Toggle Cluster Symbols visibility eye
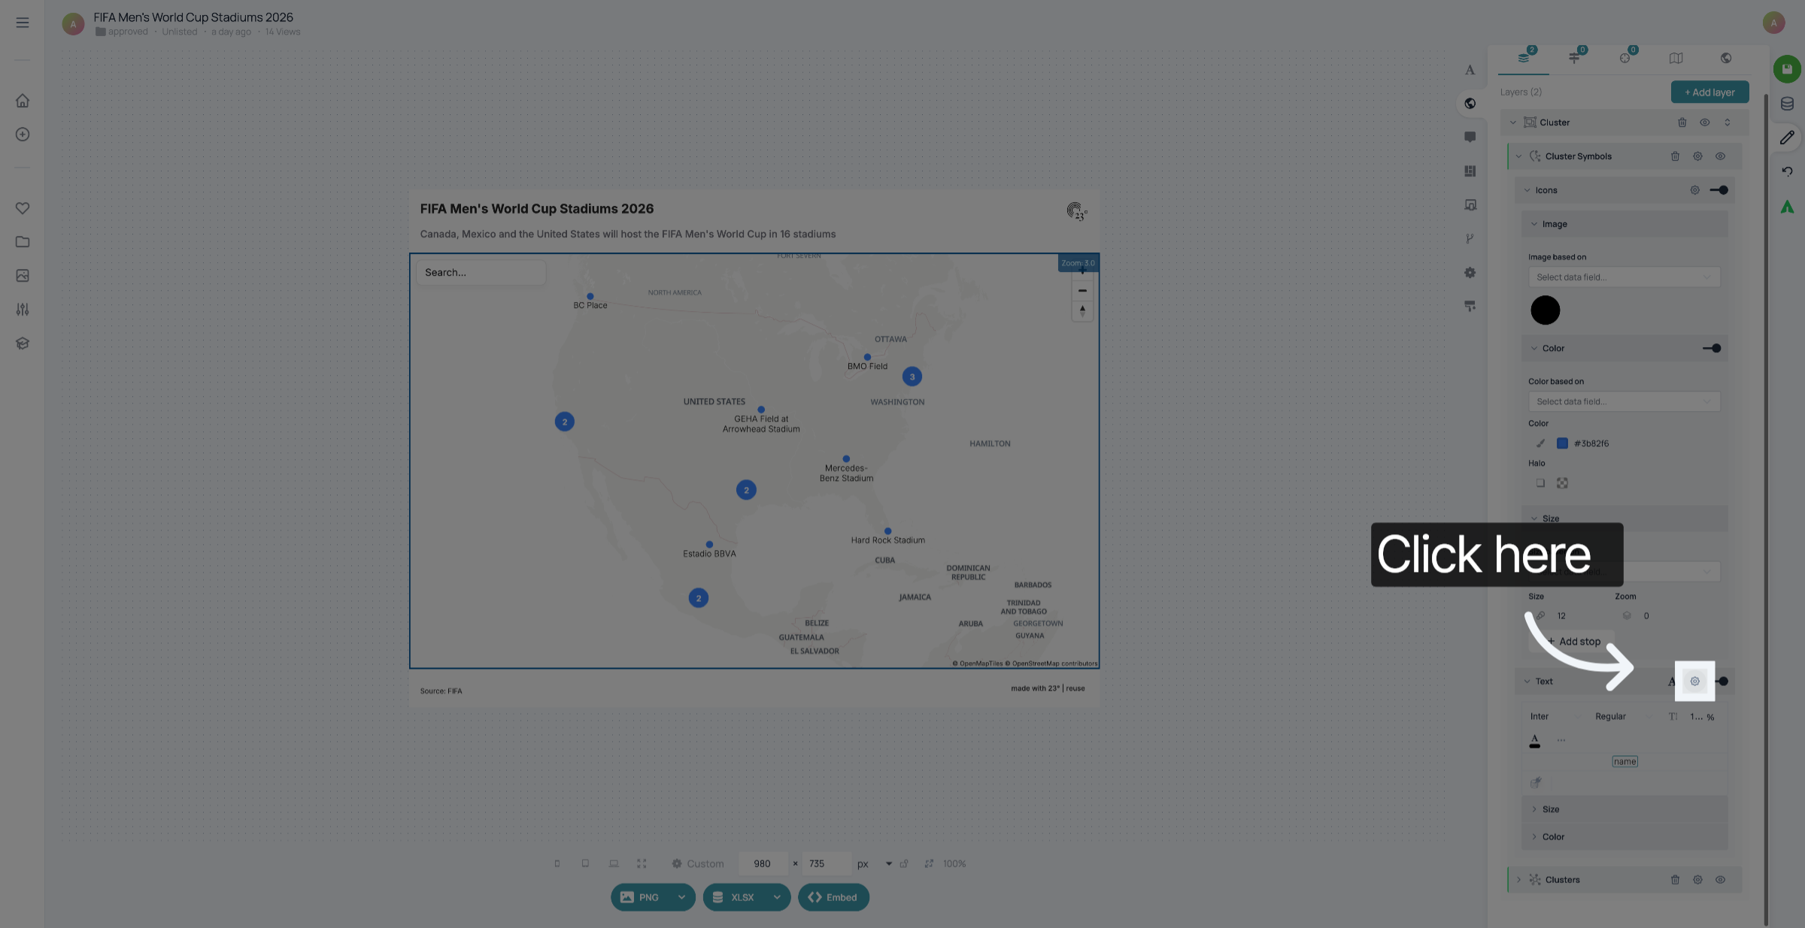The height and width of the screenshot is (928, 1805). pyautogui.click(x=1720, y=156)
